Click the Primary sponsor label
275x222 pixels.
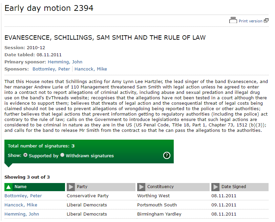[x=25, y=62]
